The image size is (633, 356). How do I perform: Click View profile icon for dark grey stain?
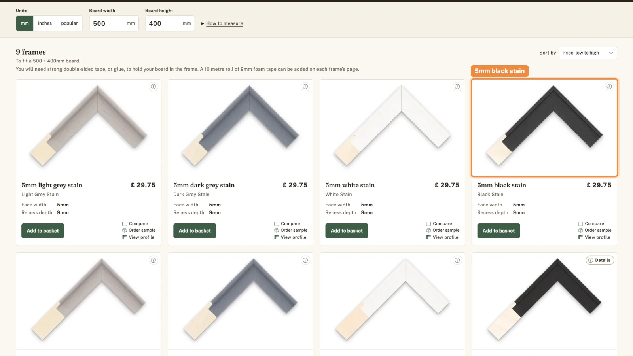tap(277, 237)
